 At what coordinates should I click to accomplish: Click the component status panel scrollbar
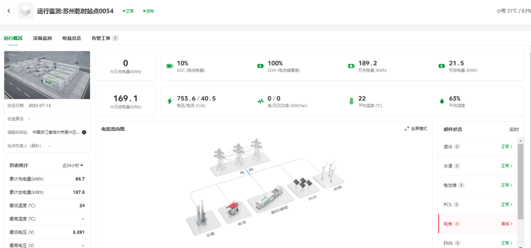(521, 182)
